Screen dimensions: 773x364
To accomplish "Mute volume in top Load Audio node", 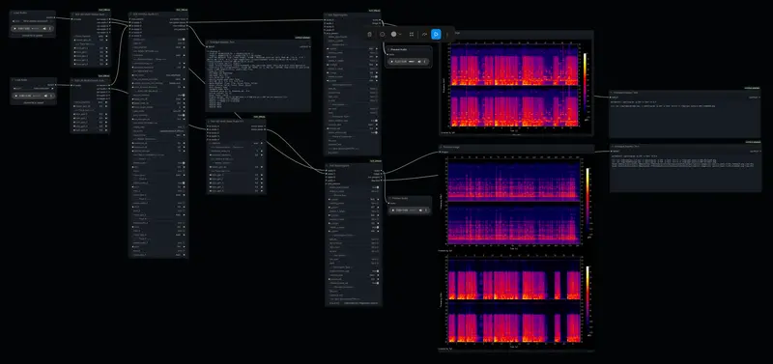I will [44, 29].
